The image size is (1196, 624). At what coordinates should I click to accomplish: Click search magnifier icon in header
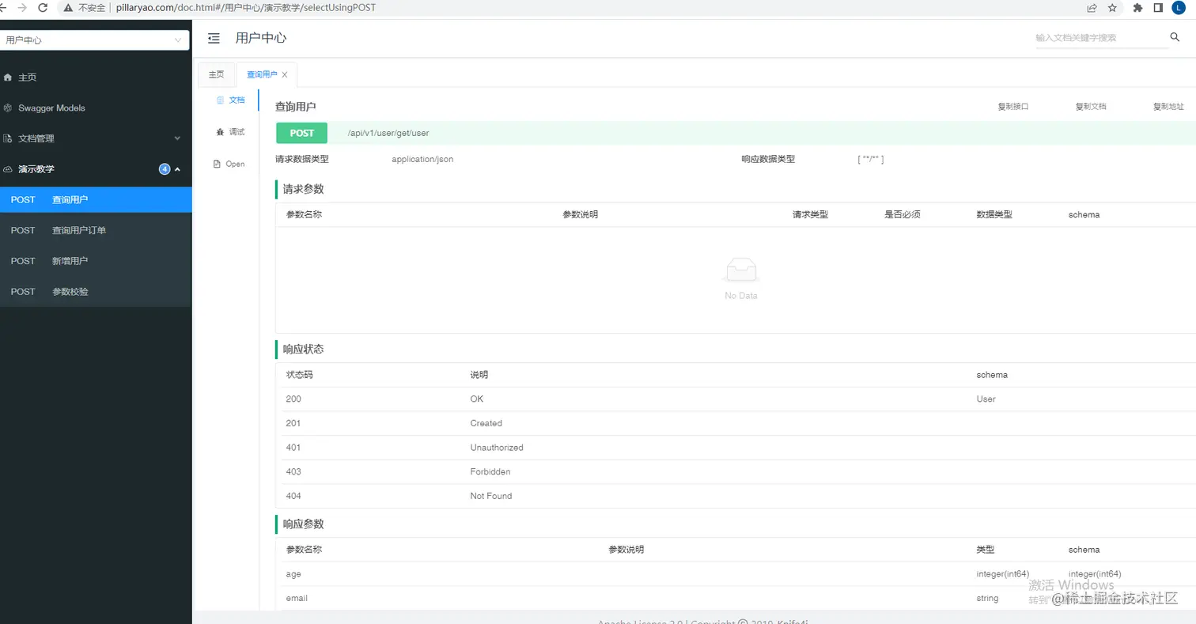click(x=1175, y=37)
